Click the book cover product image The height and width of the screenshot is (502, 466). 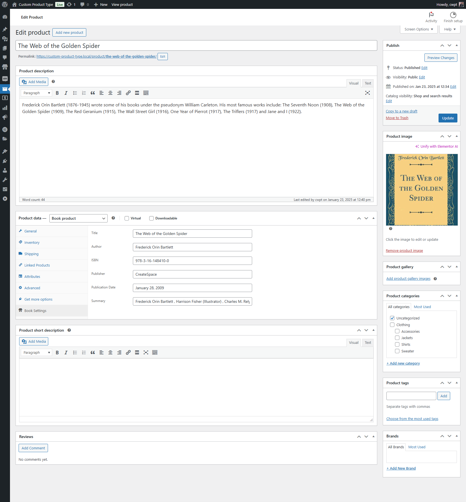422,190
